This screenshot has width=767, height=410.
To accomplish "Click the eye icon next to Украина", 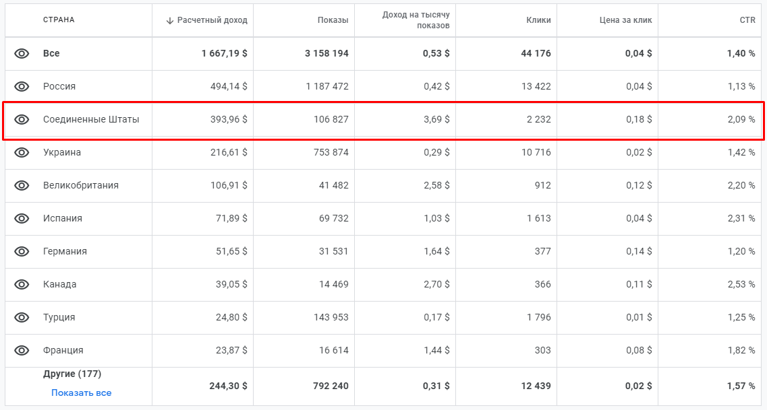I will click(22, 152).
